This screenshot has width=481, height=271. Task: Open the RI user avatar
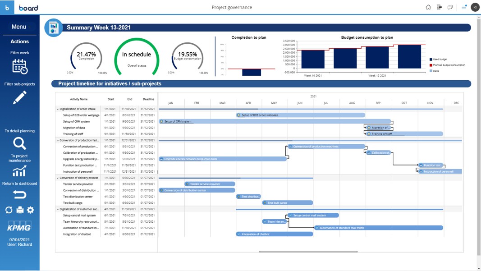(475, 7)
